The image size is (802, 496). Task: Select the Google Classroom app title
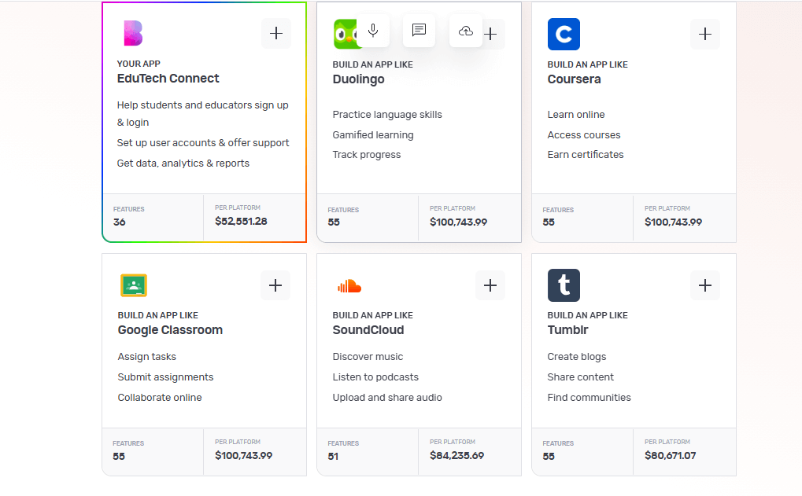coord(170,330)
